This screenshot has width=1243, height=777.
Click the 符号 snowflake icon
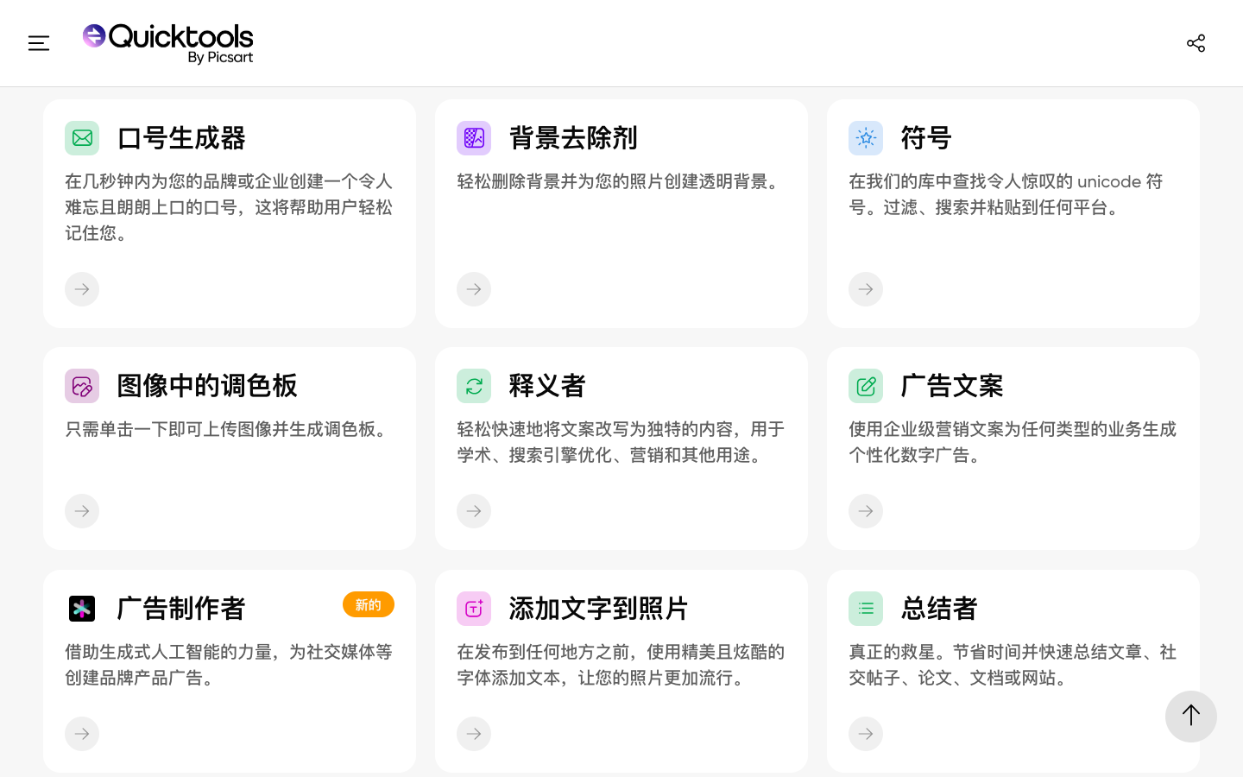click(x=866, y=138)
